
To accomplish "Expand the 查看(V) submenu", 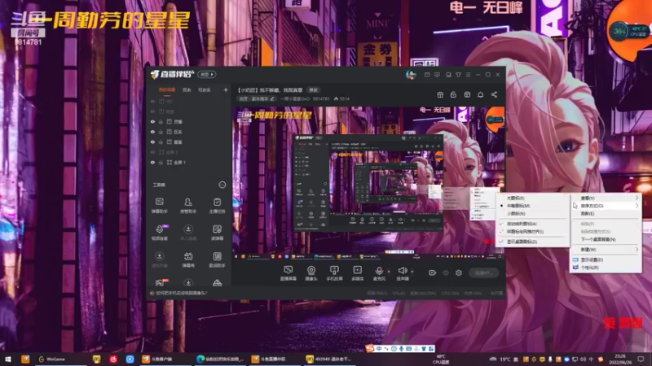I will click(606, 198).
